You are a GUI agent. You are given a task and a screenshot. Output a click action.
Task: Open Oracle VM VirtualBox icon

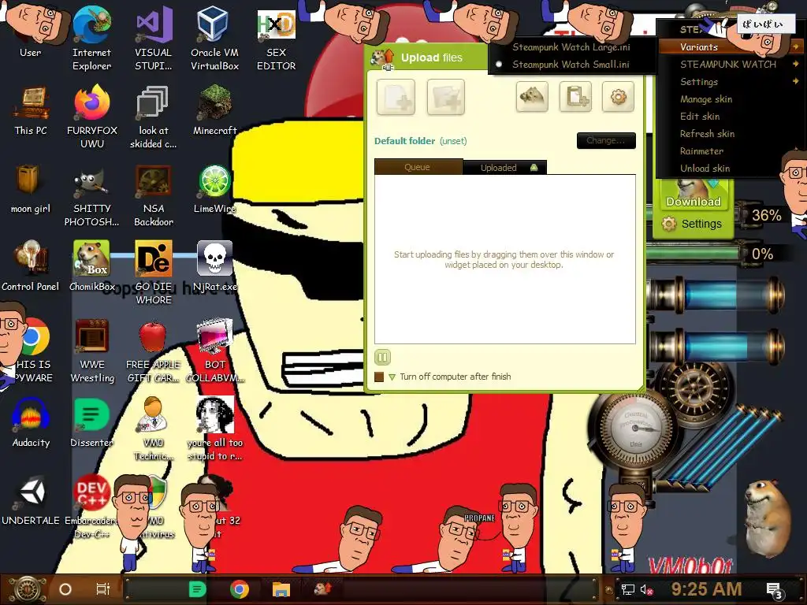(214, 37)
